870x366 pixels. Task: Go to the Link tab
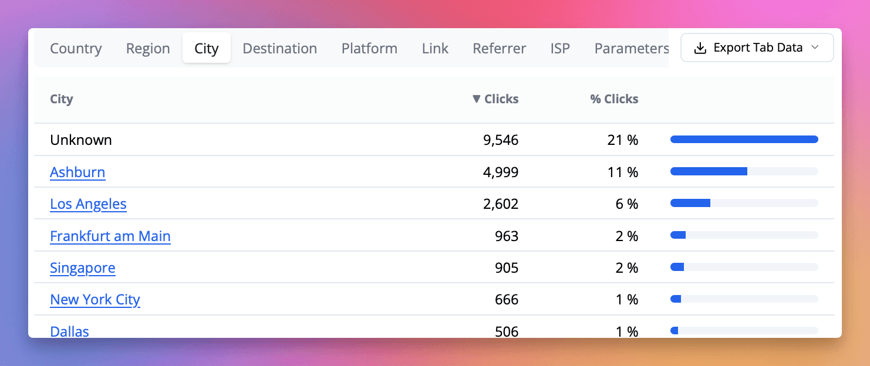click(x=435, y=48)
